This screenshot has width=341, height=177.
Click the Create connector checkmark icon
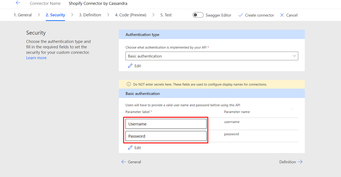pos(241,15)
